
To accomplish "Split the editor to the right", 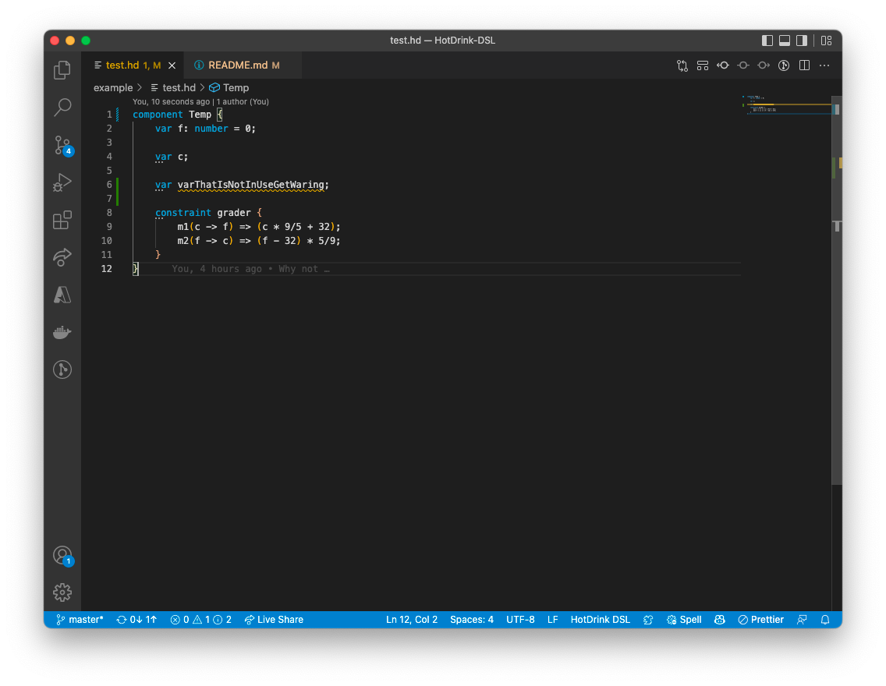I will coord(804,65).
